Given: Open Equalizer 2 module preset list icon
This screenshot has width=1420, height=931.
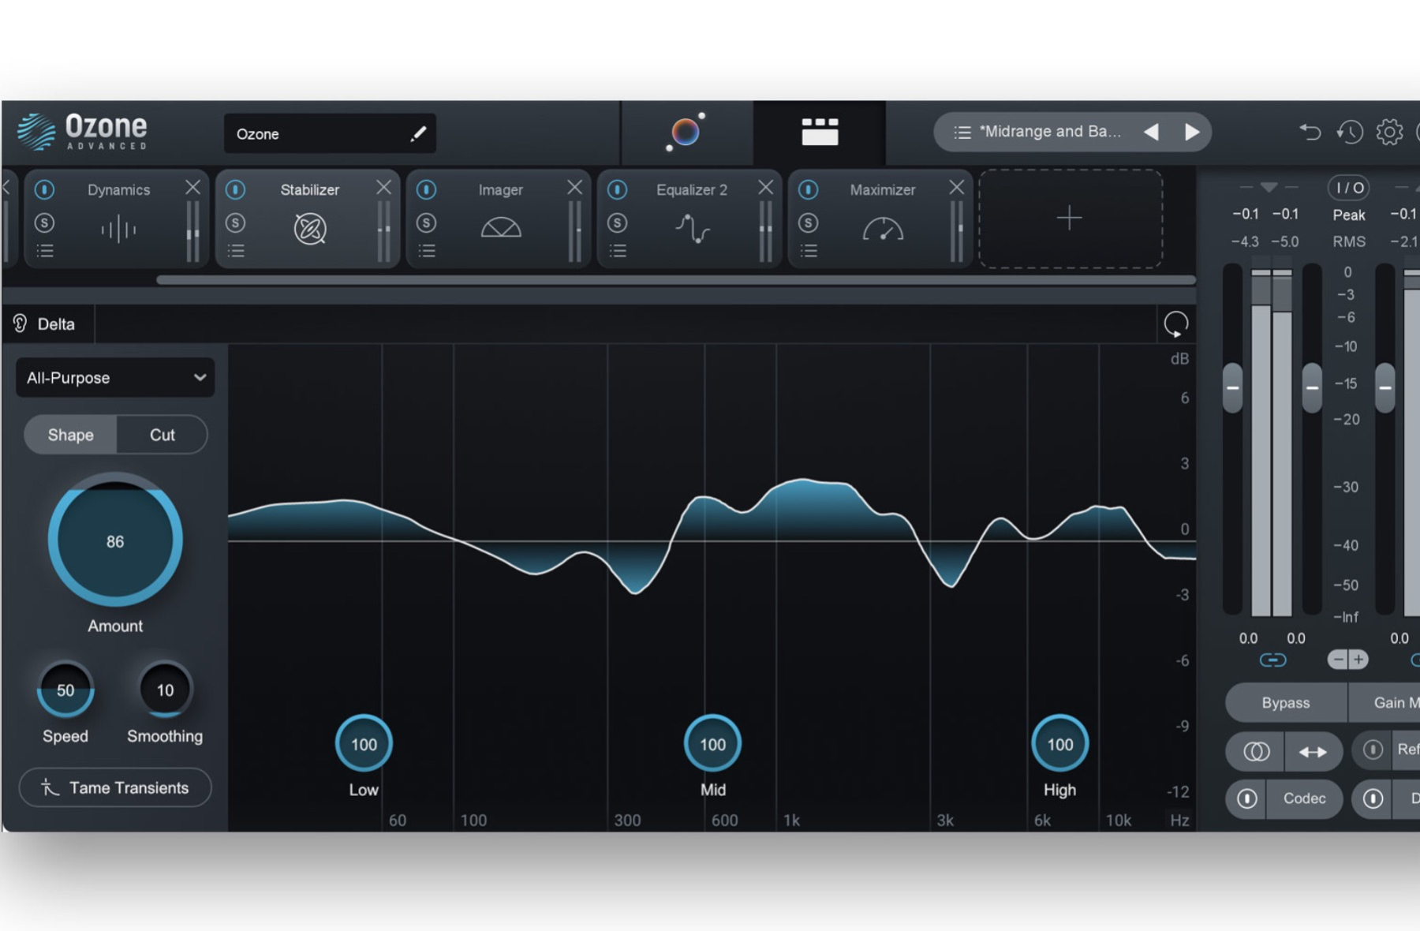Looking at the screenshot, I should click(x=618, y=251).
